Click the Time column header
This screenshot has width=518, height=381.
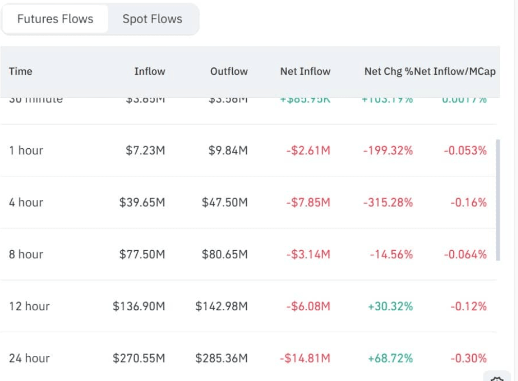[21, 71]
